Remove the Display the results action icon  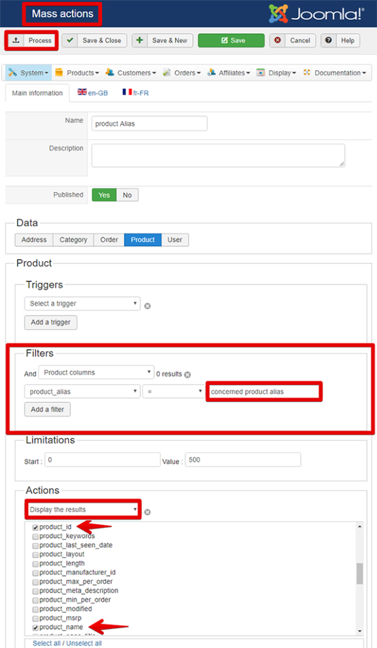(x=147, y=512)
